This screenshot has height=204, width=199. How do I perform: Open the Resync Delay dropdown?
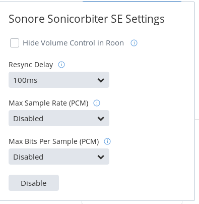59,80
